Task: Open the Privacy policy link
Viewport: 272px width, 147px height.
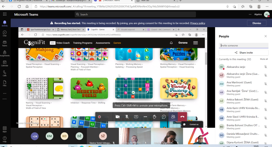Action: pos(197,23)
